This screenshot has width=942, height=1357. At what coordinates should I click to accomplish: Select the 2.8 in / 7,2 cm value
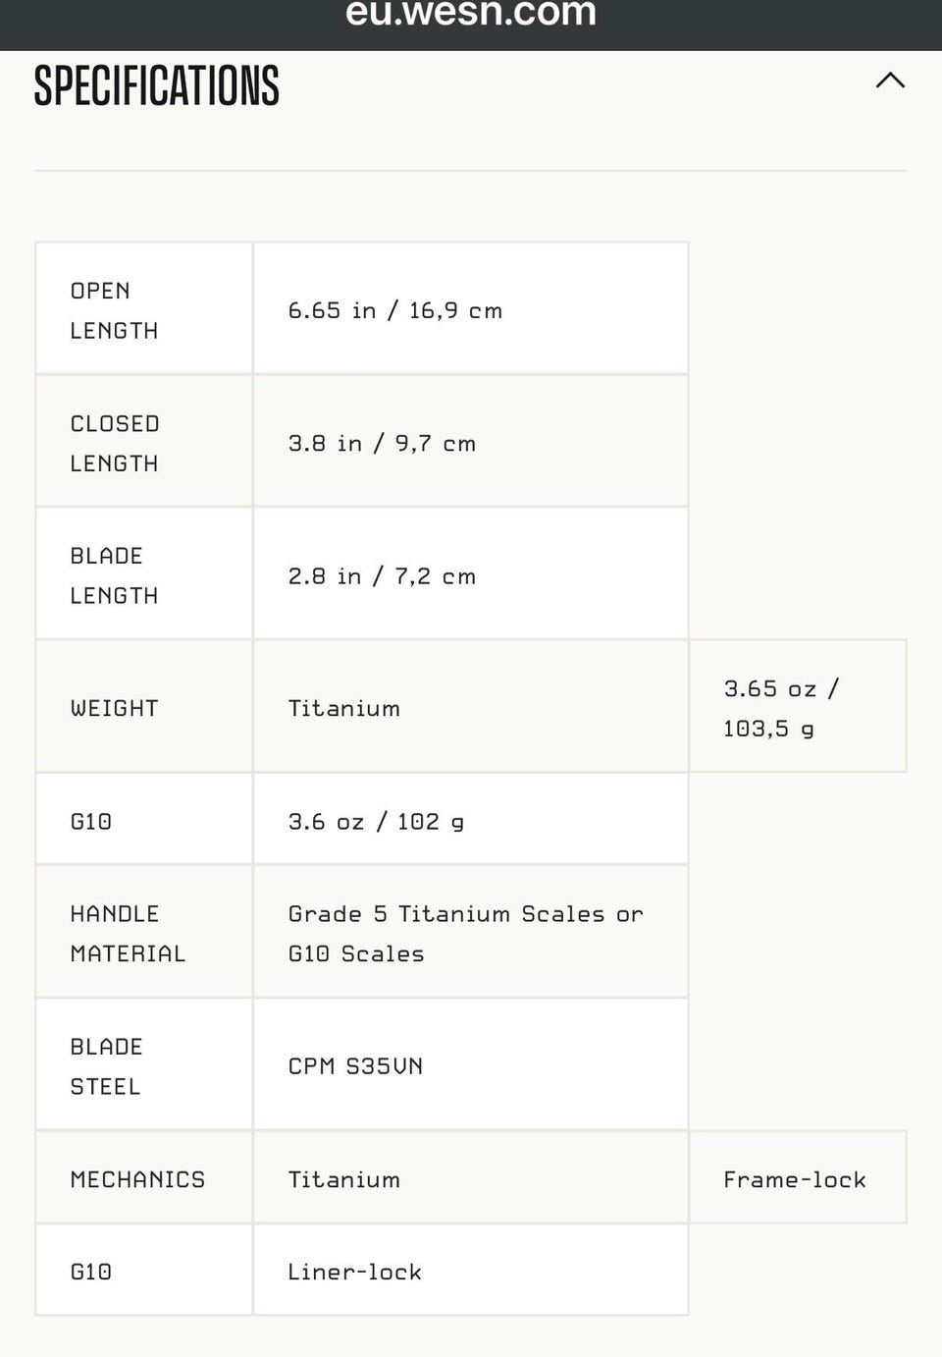point(382,576)
